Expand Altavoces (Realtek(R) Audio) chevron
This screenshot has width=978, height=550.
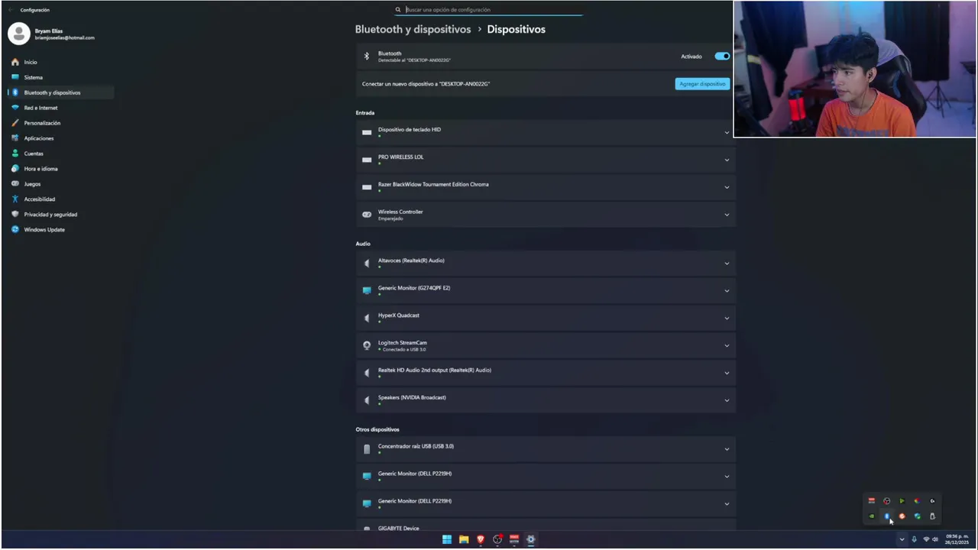(x=727, y=264)
